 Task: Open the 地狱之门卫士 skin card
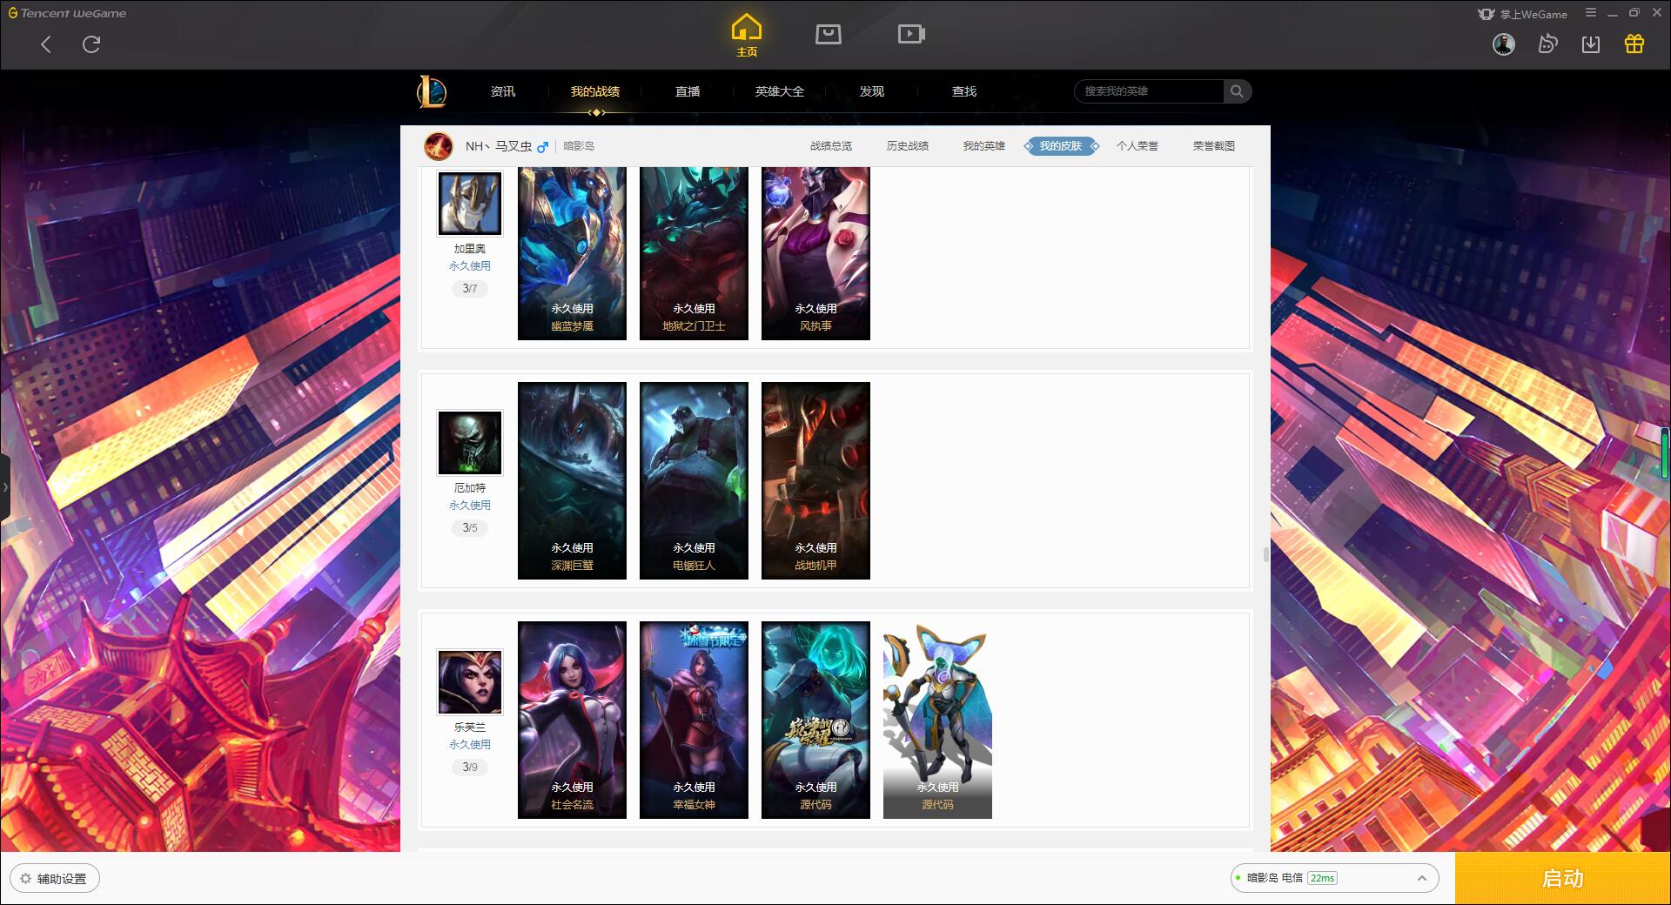(694, 253)
